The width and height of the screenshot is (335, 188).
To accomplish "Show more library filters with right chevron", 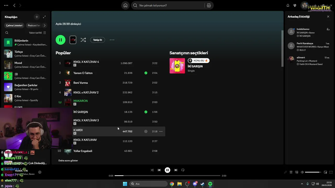I will point(44,25).
